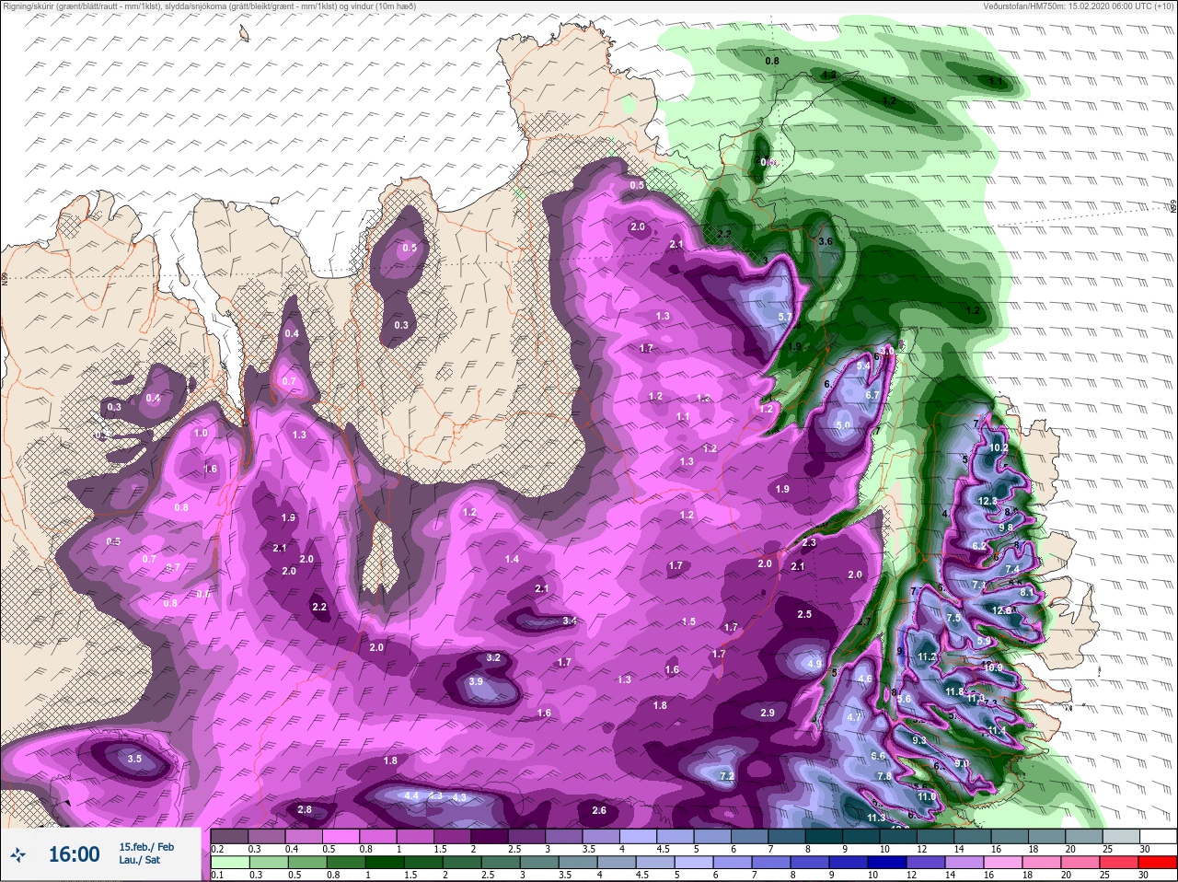Click the 11.8 precipitation value

click(955, 692)
